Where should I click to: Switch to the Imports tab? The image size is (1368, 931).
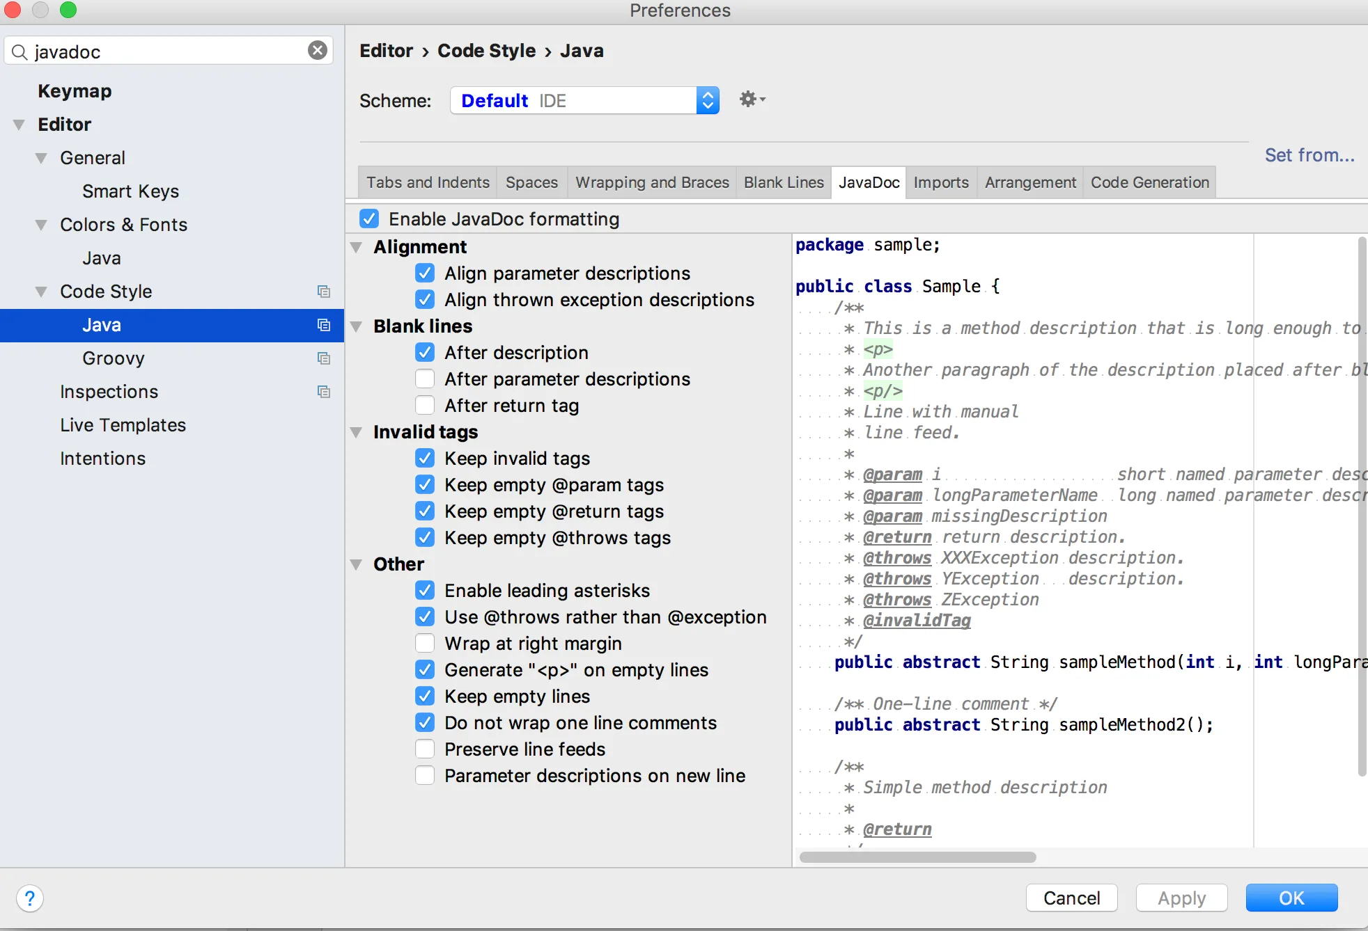940,182
